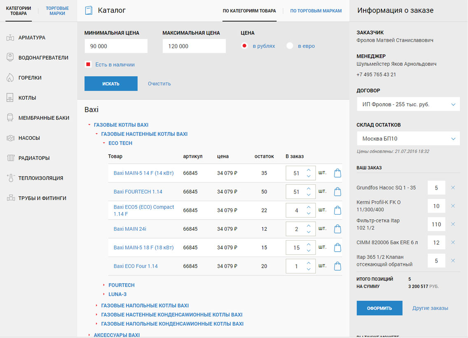Open Другие заказы link

coord(430,308)
